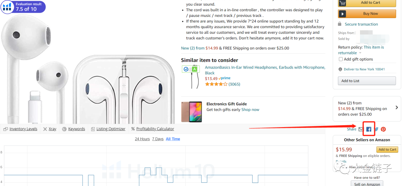Open the Keywords tool
Viewport: 405px width, 186px height.
click(73, 129)
